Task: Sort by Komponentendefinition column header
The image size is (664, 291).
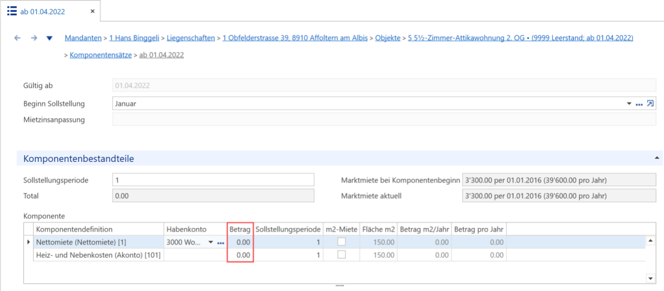Action: pyautogui.click(x=99, y=229)
